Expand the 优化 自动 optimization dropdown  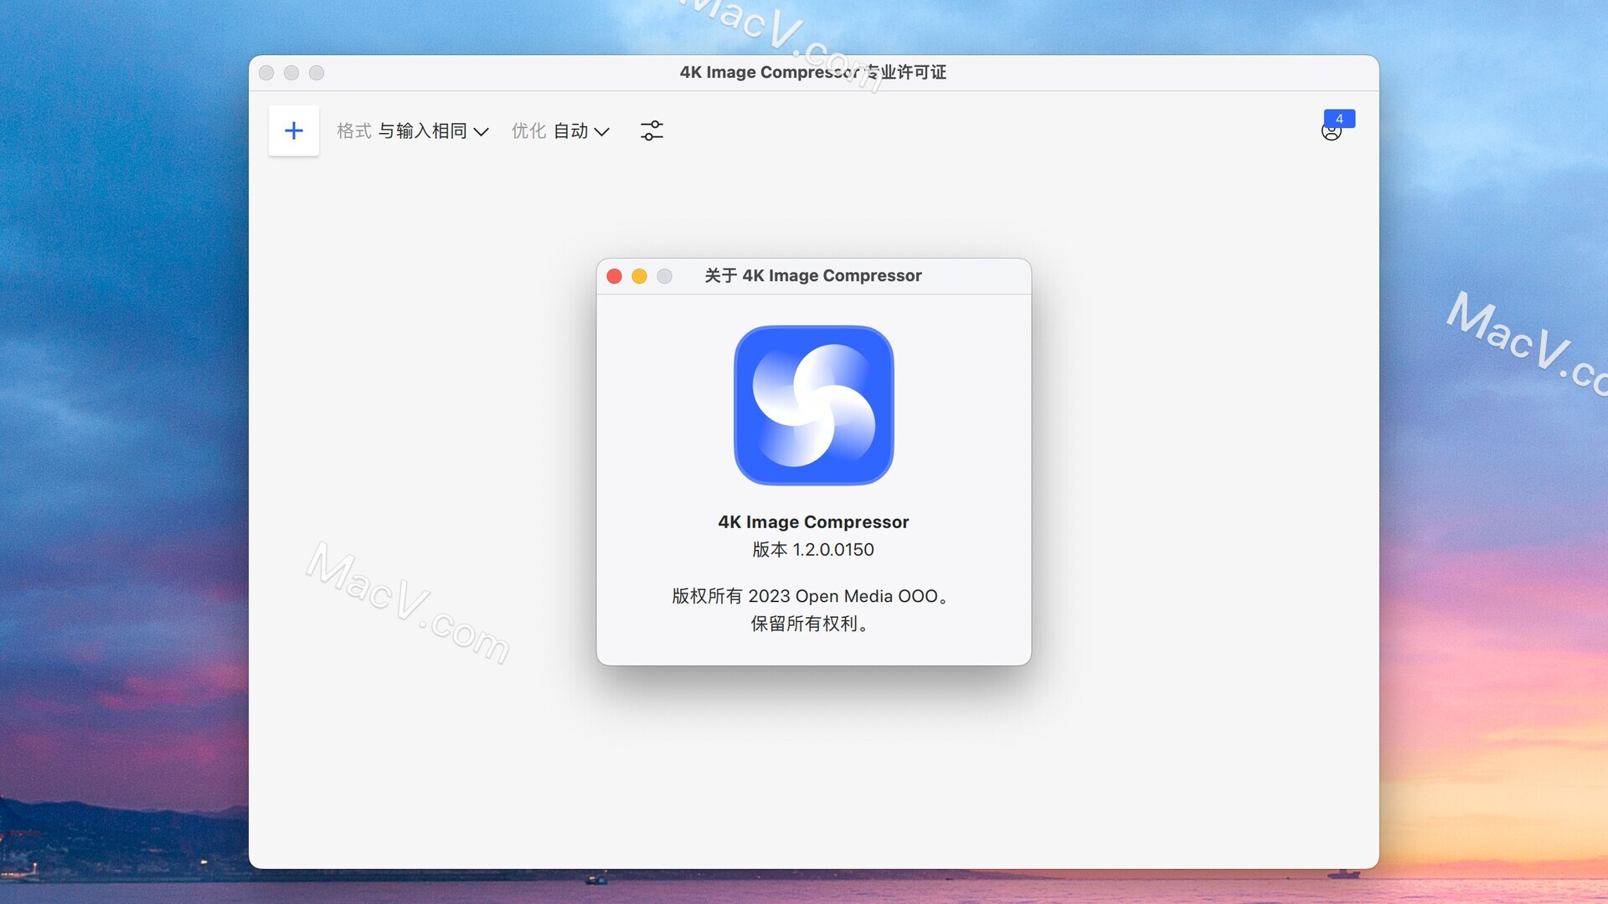(x=560, y=131)
